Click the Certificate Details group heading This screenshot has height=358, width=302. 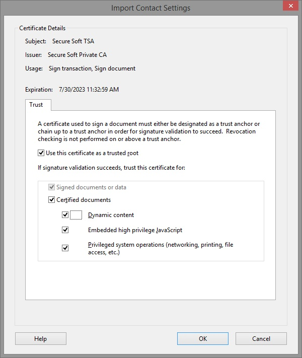(42, 28)
